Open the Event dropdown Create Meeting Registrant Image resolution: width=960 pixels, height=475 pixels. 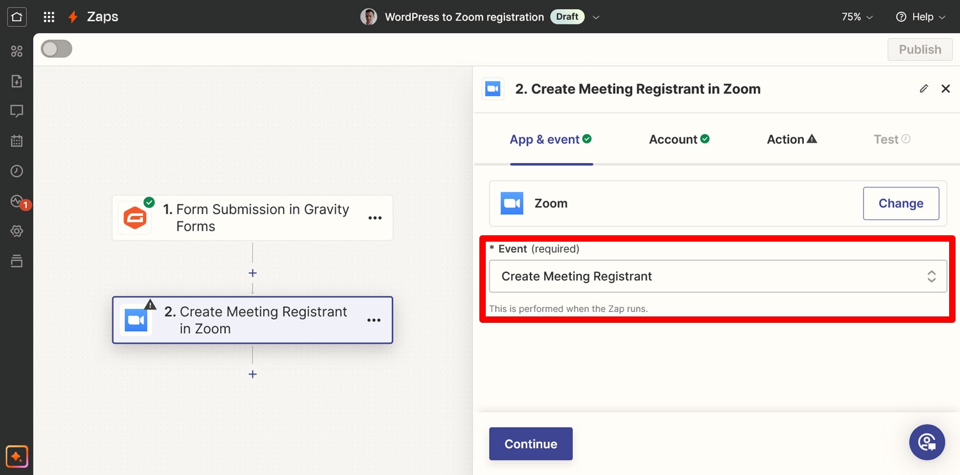[x=718, y=276]
